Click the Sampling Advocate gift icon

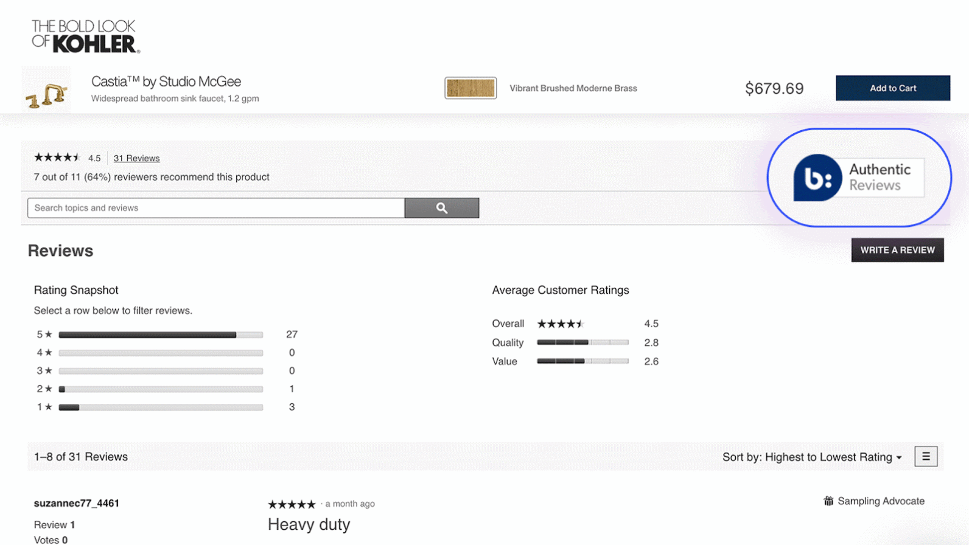tap(828, 501)
